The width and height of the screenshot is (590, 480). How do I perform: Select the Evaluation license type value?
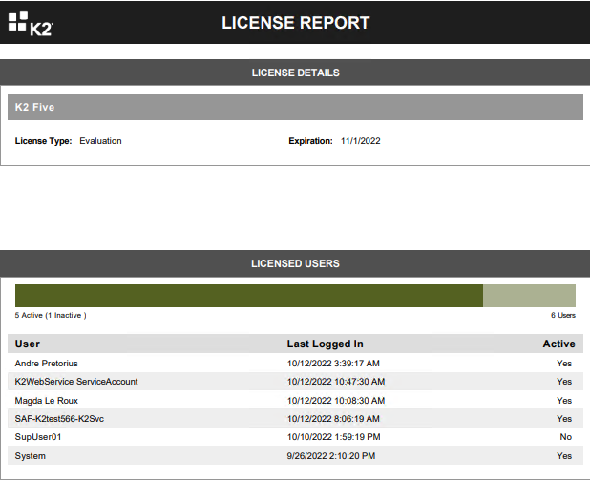point(100,141)
